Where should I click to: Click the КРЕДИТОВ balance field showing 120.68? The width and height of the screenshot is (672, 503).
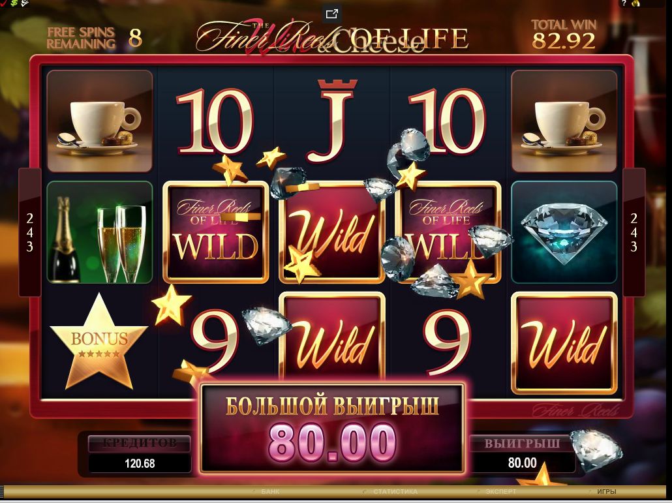[x=140, y=463]
